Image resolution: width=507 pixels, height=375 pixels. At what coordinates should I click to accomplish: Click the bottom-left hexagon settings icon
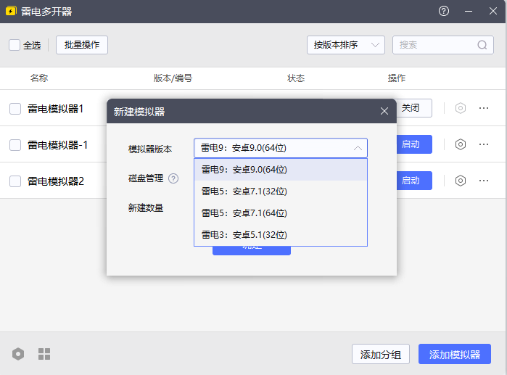click(18, 354)
